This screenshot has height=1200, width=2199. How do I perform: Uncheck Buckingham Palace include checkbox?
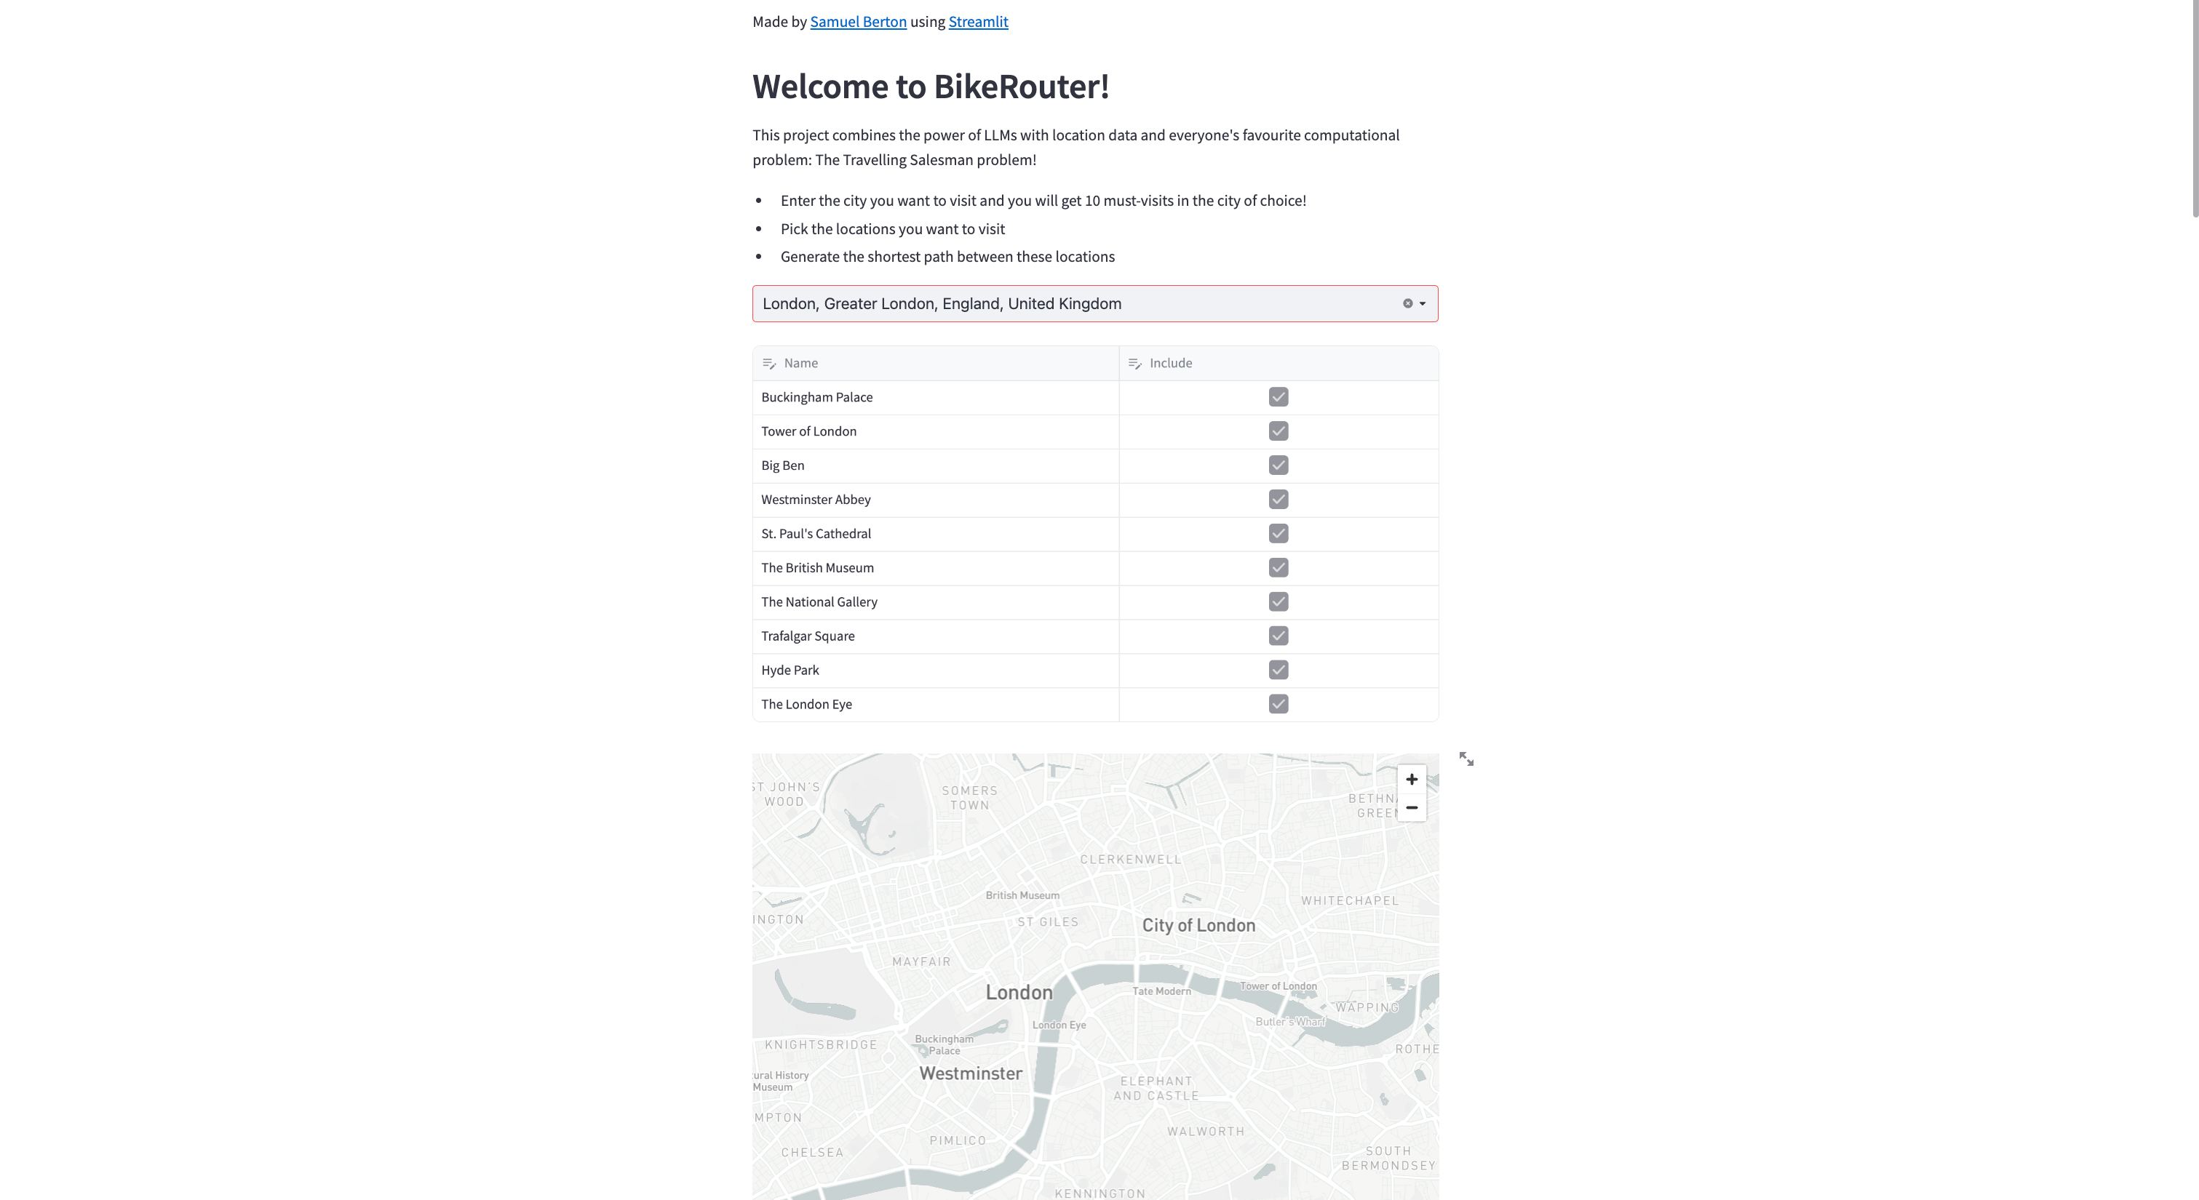[1278, 397]
